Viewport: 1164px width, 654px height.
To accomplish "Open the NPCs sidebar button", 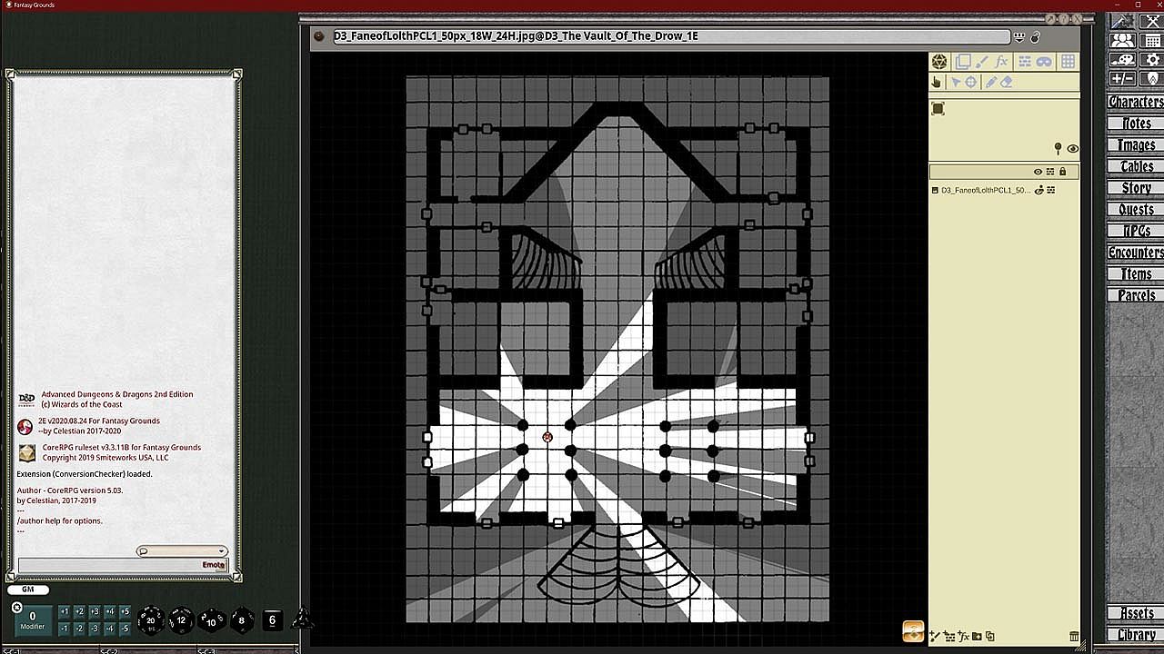I will (x=1135, y=231).
